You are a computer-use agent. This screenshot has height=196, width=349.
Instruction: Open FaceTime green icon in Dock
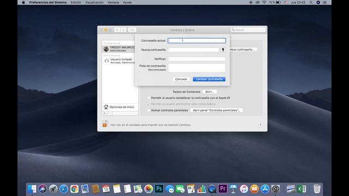(180, 189)
